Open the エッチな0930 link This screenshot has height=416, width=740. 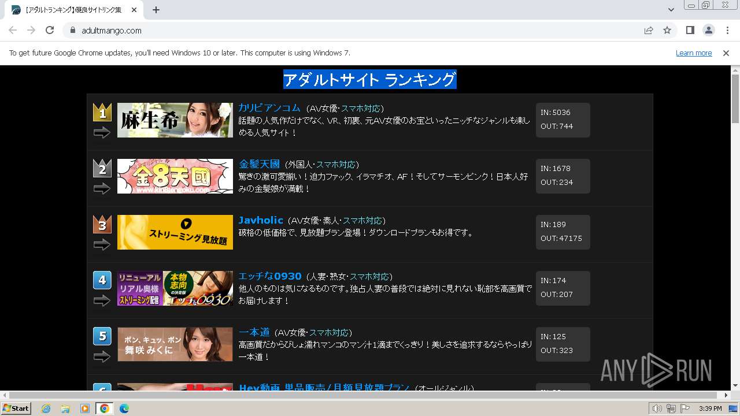pyautogui.click(x=270, y=276)
